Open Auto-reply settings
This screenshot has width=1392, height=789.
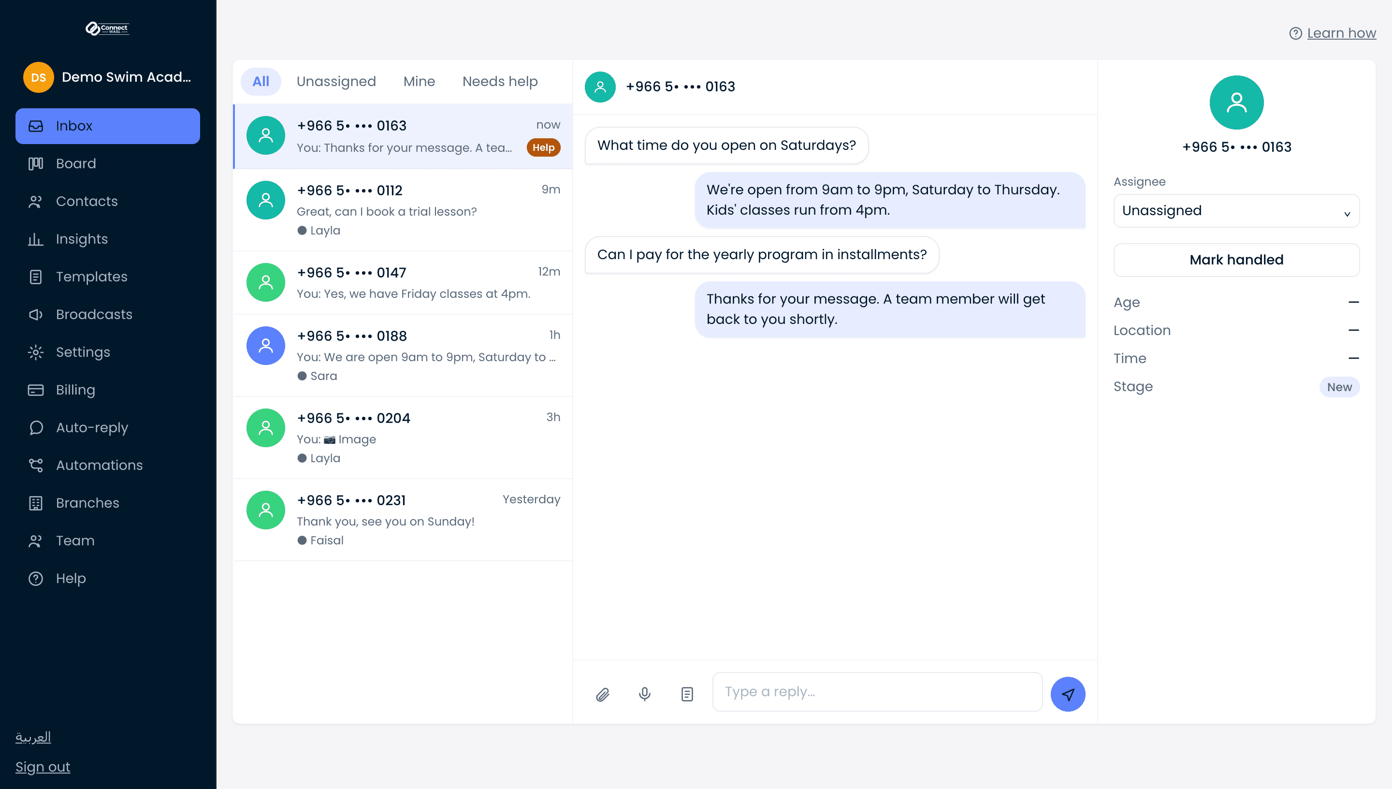(107, 427)
